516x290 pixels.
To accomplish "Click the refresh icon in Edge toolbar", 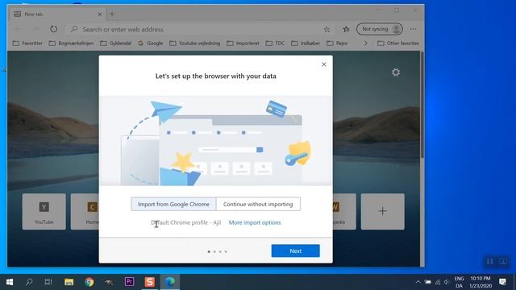I will [x=54, y=29].
